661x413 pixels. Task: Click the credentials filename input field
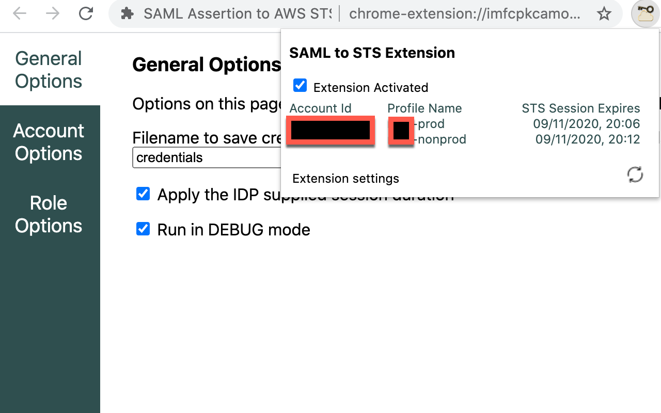[x=207, y=157]
